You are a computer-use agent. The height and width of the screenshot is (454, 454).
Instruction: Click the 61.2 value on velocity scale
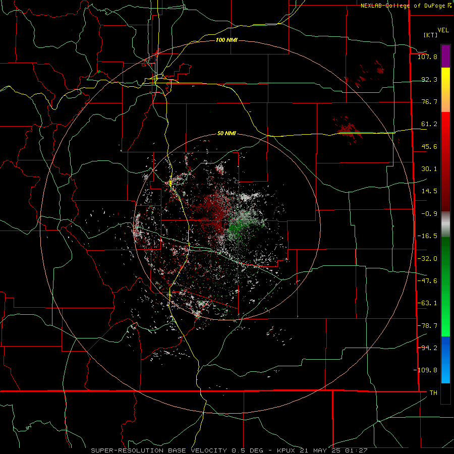[x=429, y=124]
